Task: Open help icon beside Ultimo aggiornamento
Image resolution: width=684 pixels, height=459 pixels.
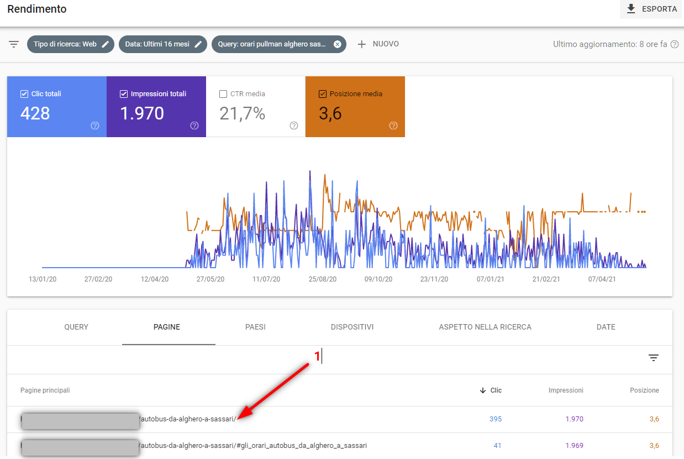Action: [x=675, y=44]
